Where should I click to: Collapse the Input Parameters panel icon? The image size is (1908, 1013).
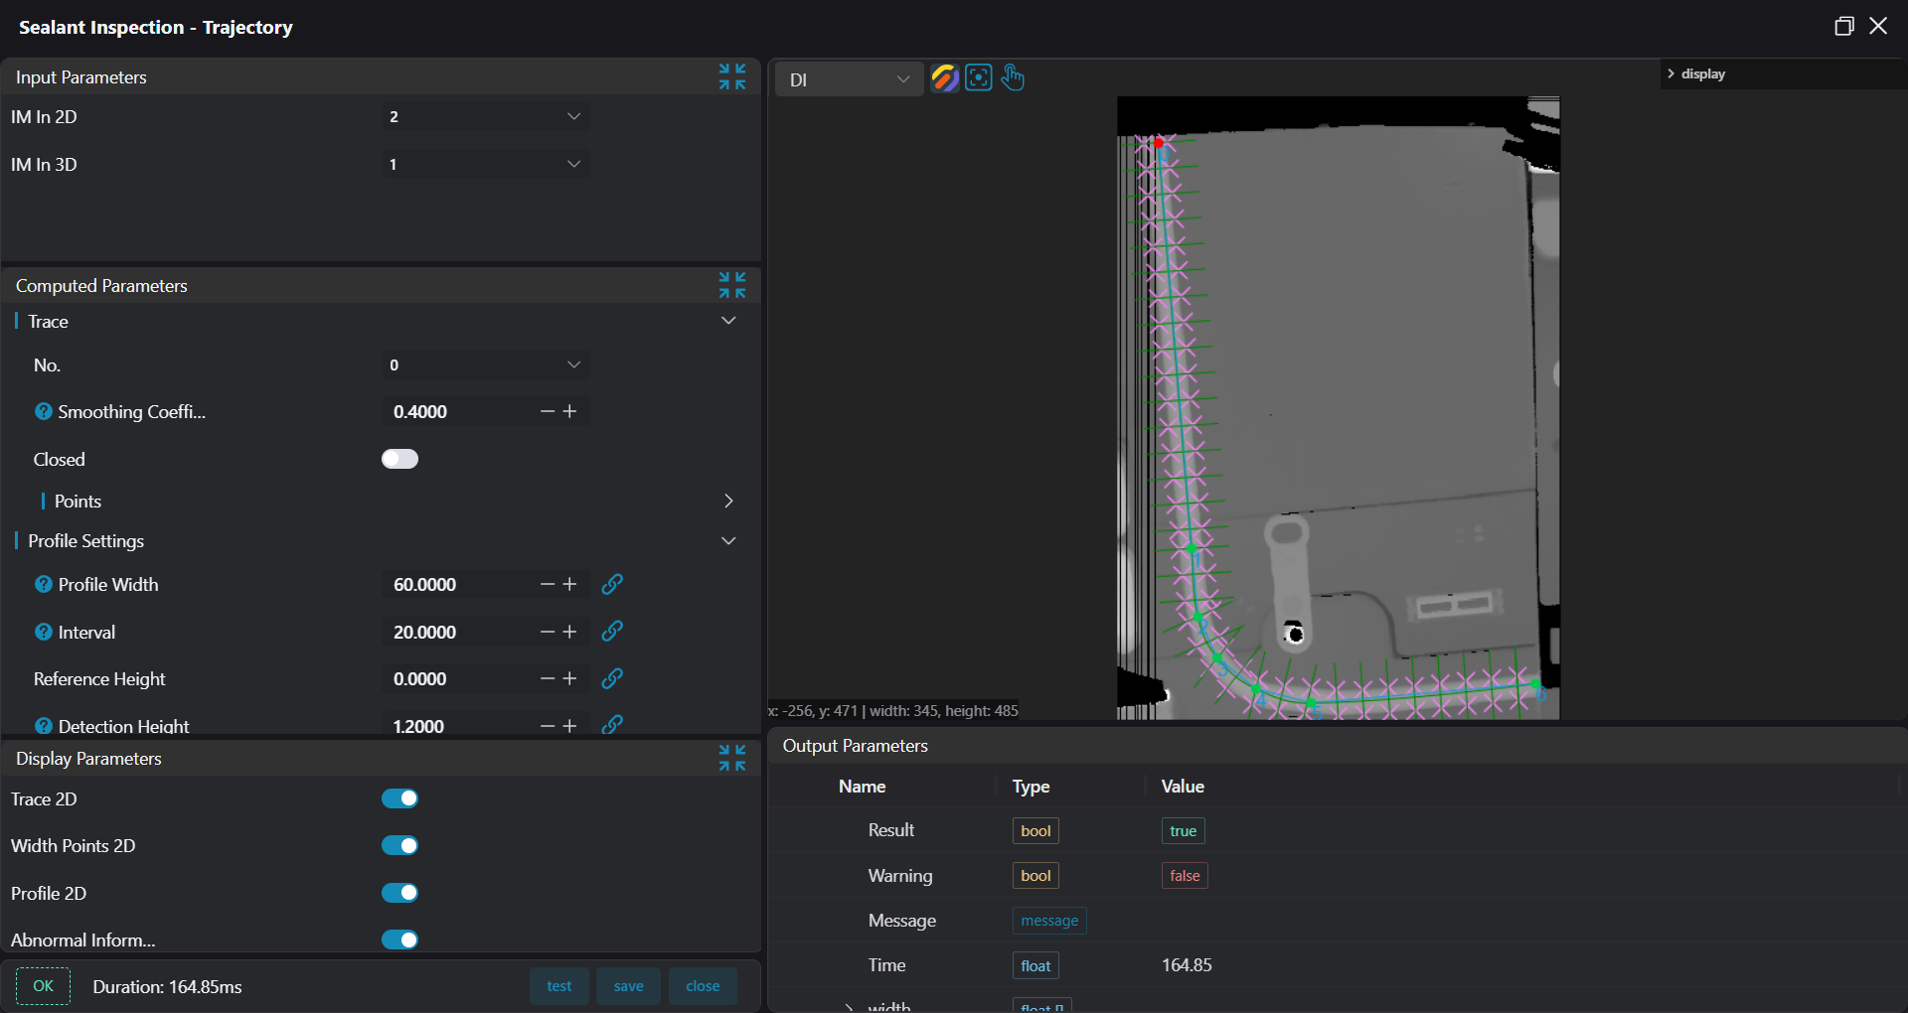[x=732, y=76]
